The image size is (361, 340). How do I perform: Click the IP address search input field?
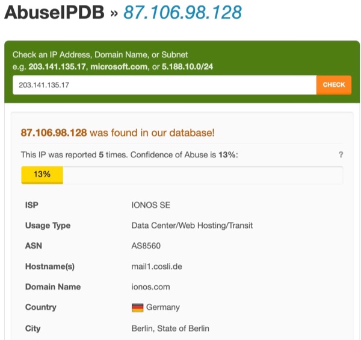(x=165, y=85)
